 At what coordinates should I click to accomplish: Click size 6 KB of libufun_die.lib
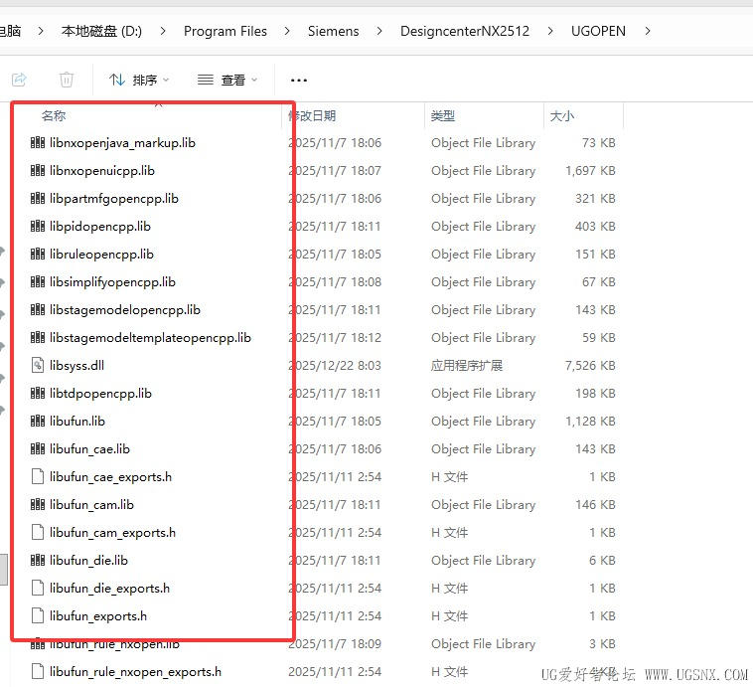[602, 561]
